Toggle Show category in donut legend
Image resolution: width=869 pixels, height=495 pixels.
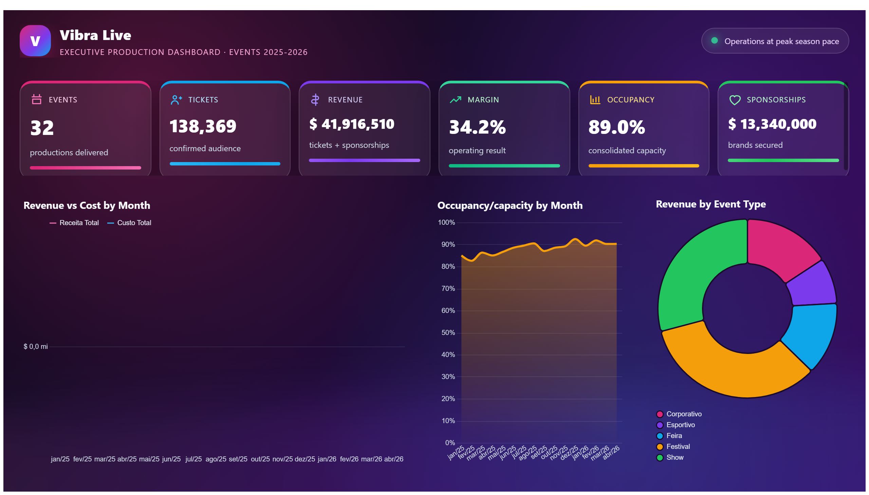tap(670, 458)
